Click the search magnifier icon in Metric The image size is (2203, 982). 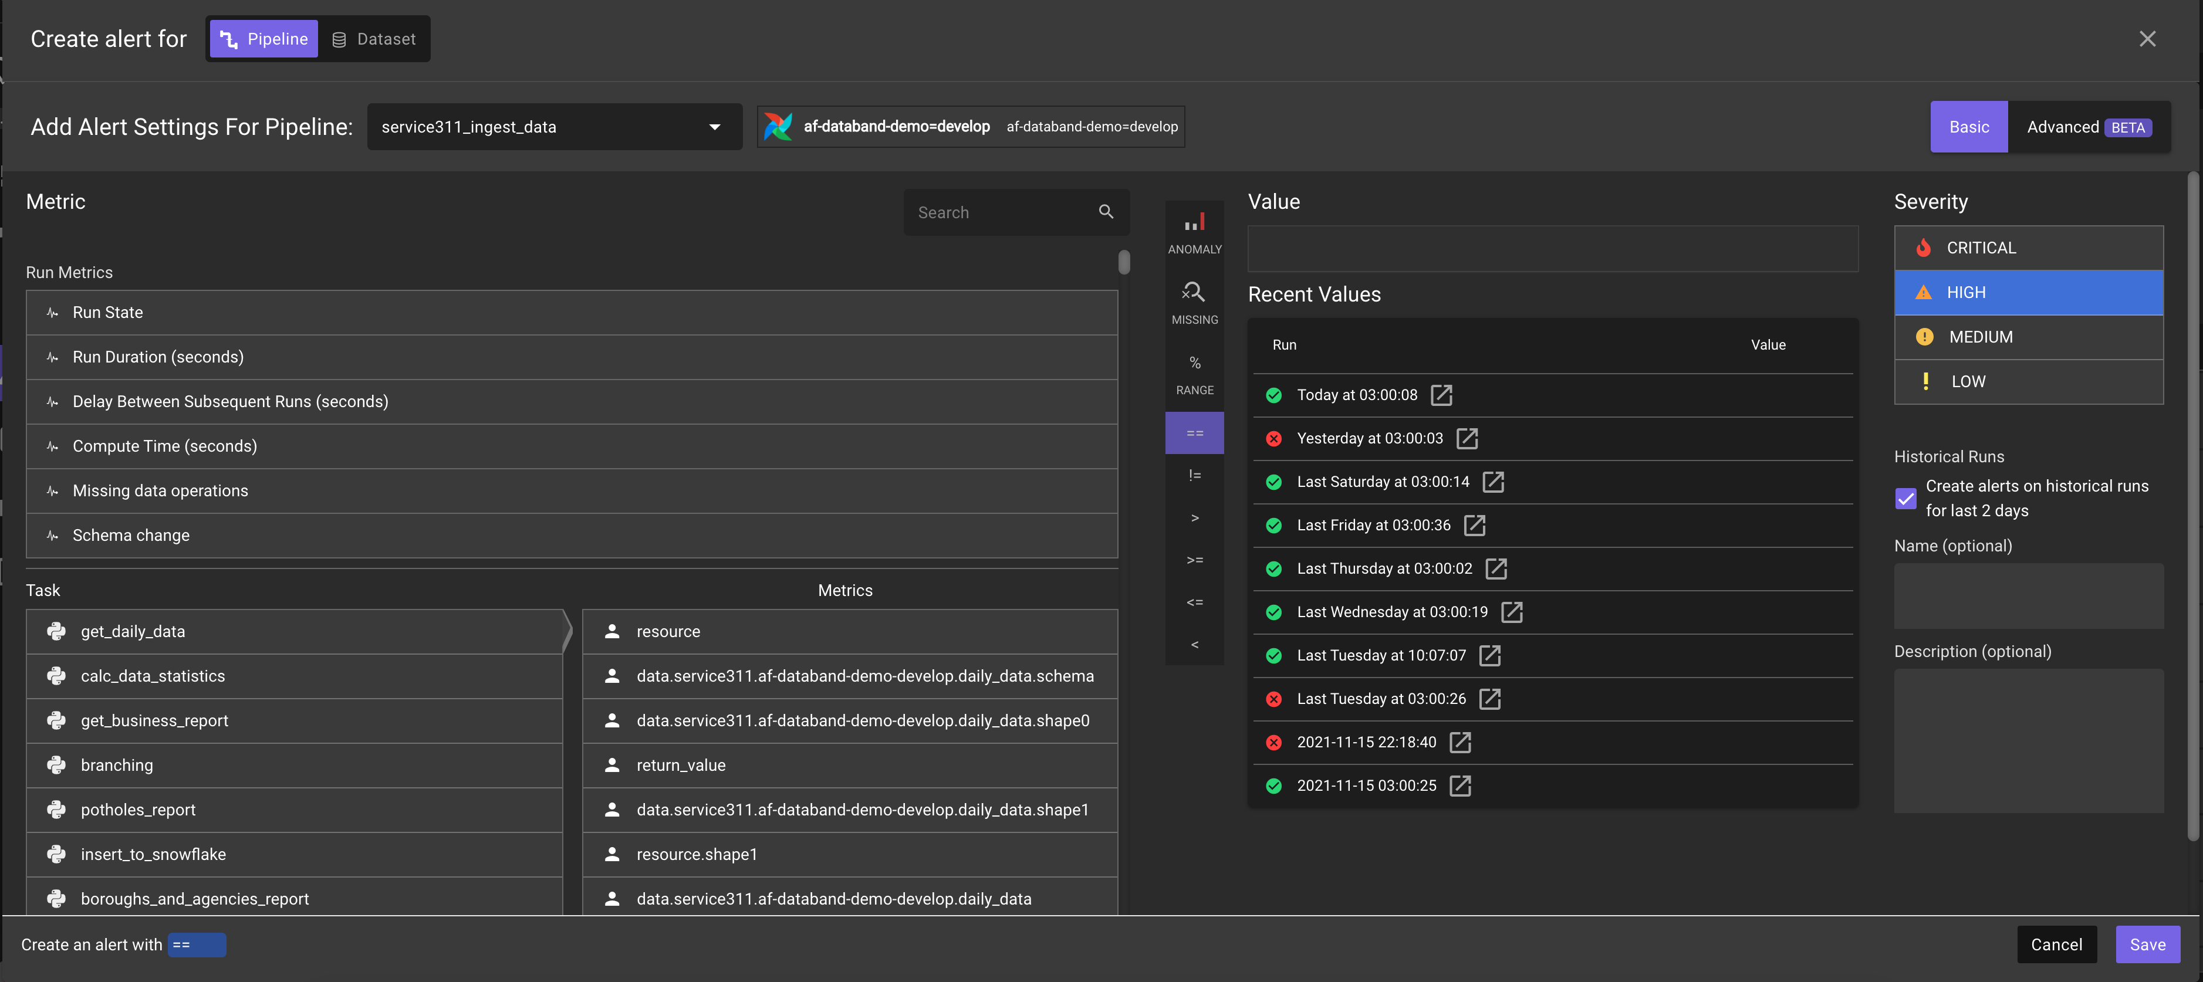point(1106,212)
